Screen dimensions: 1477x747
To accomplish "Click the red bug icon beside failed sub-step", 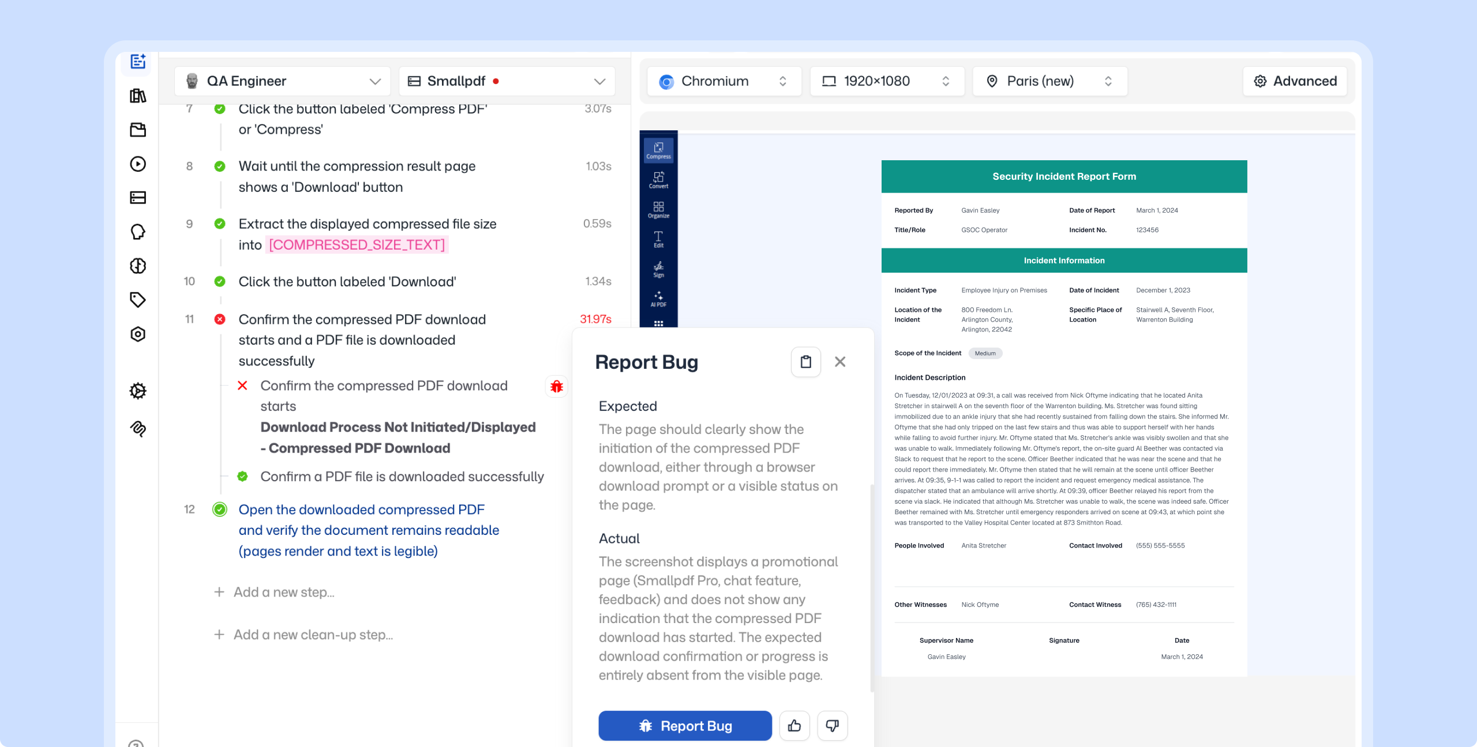I will click(556, 386).
